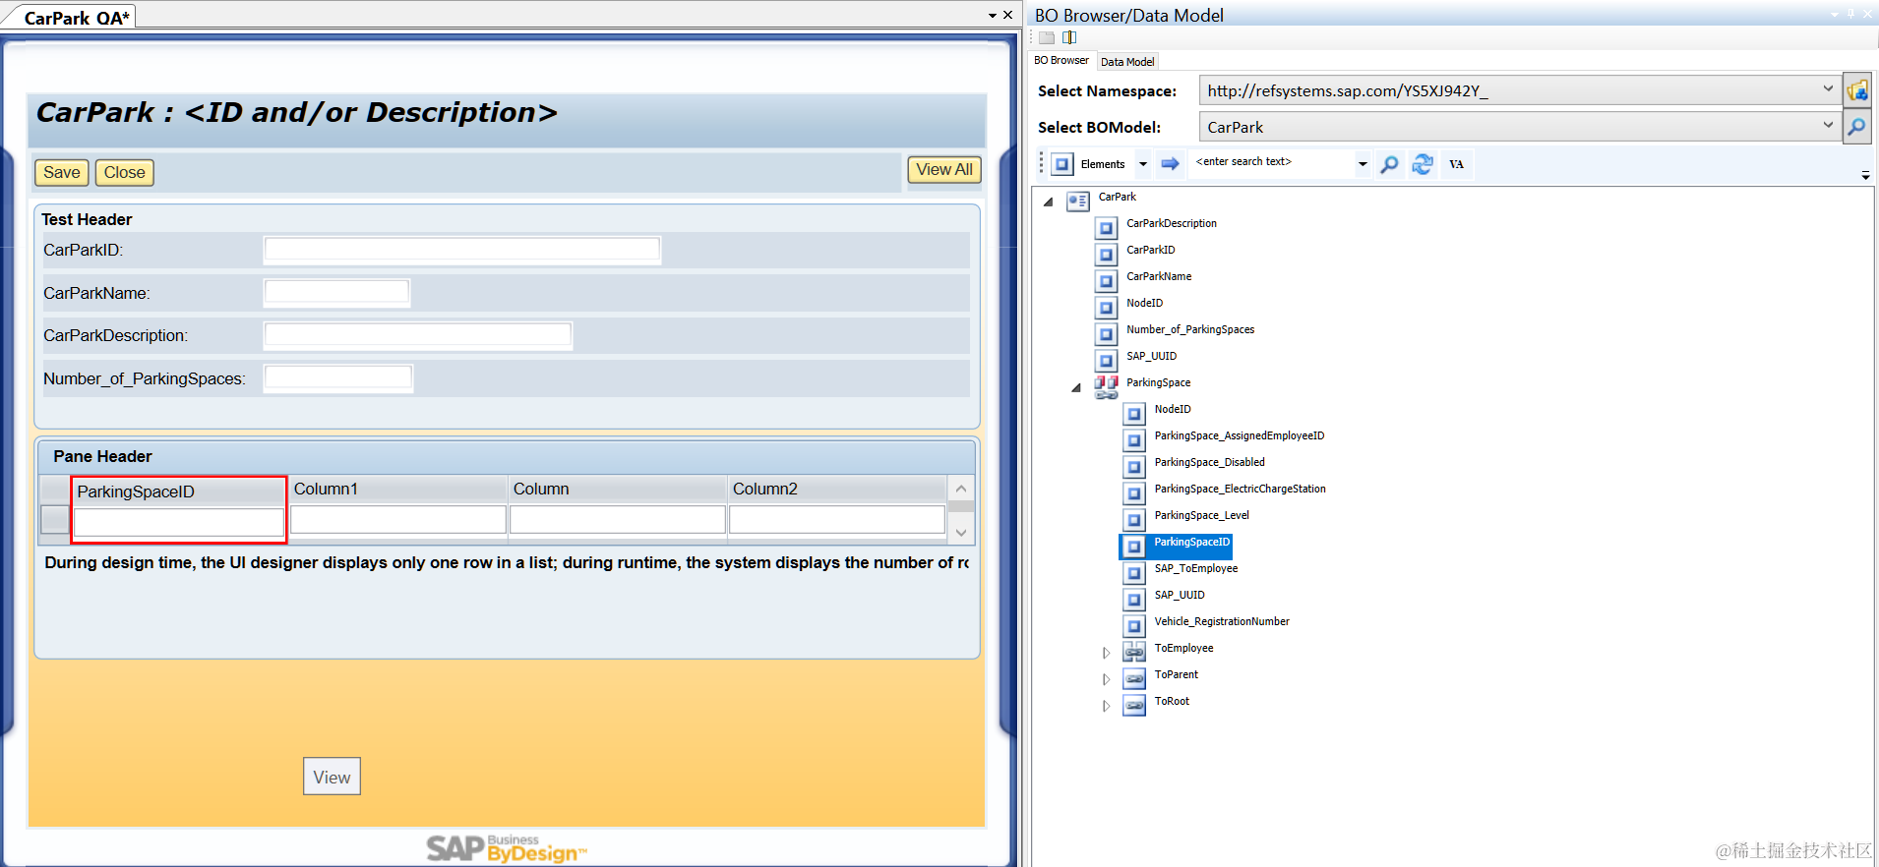Click the Number_of_ParkingSpaces input field
1879x867 pixels.
(338, 378)
